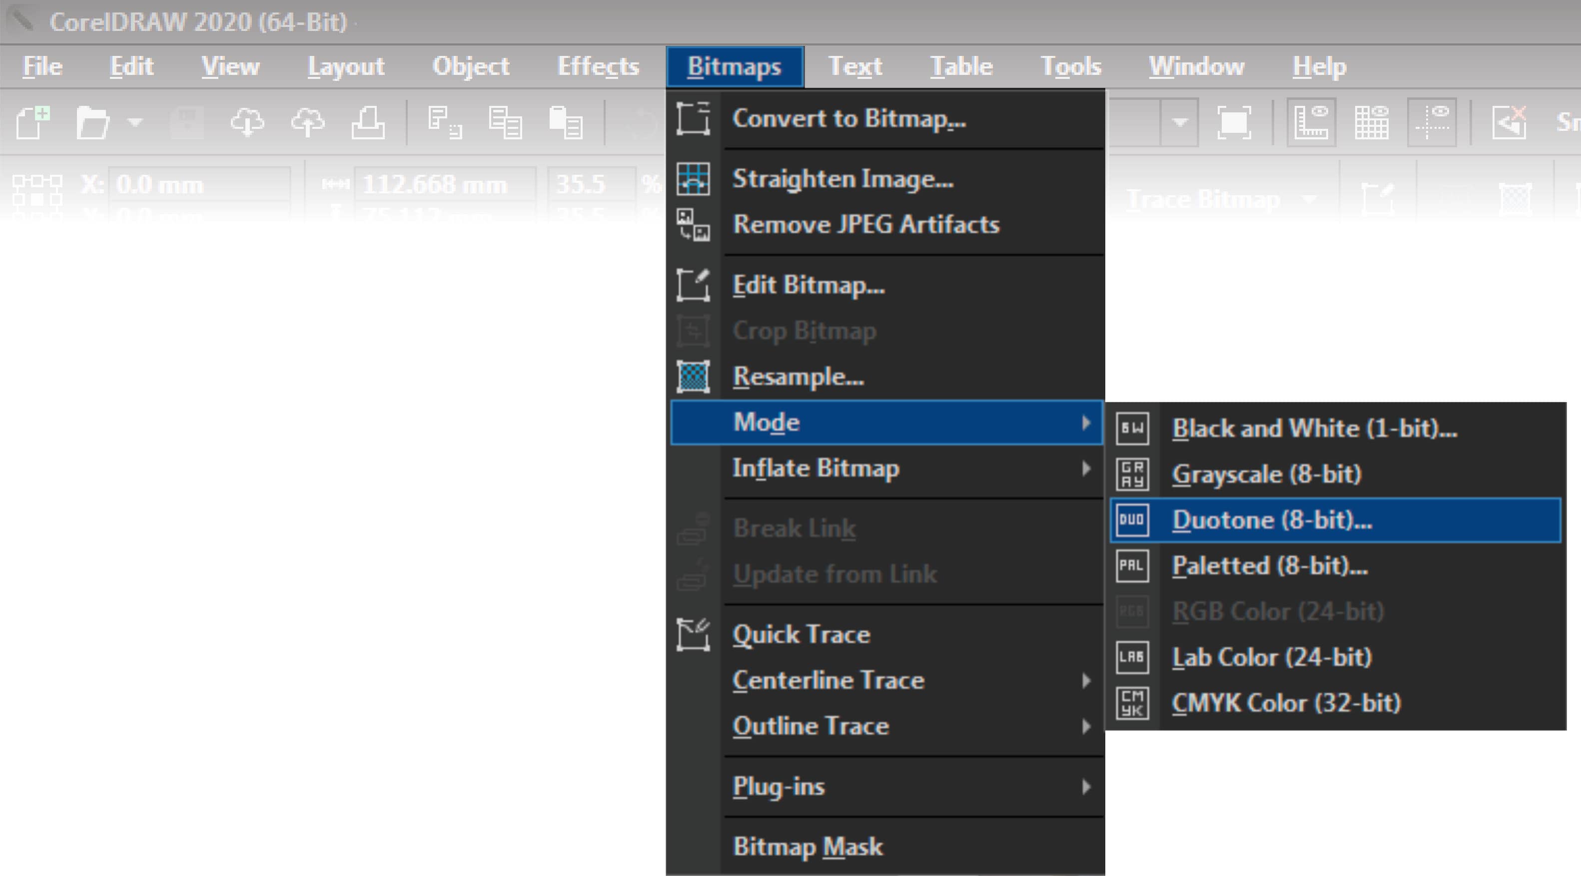Open the Table menu

pos(961,66)
